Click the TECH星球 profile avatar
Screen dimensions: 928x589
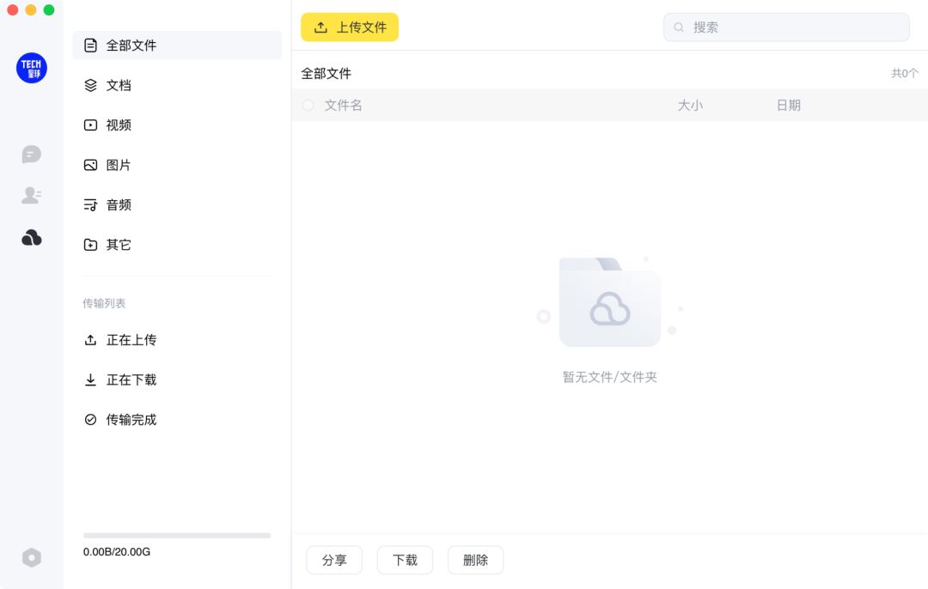click(x=32, y=68)
